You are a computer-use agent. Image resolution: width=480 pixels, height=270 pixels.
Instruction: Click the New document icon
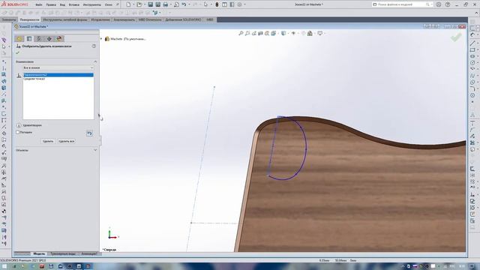coord(128,4)
